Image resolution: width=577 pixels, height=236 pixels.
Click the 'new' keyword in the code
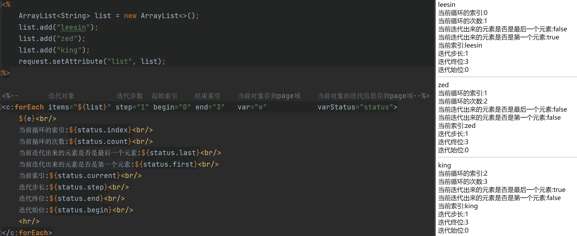pos(130,16)
